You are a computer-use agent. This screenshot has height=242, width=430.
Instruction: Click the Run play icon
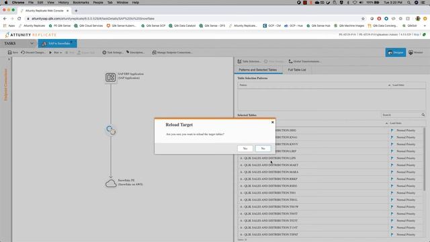pos(50,52)
